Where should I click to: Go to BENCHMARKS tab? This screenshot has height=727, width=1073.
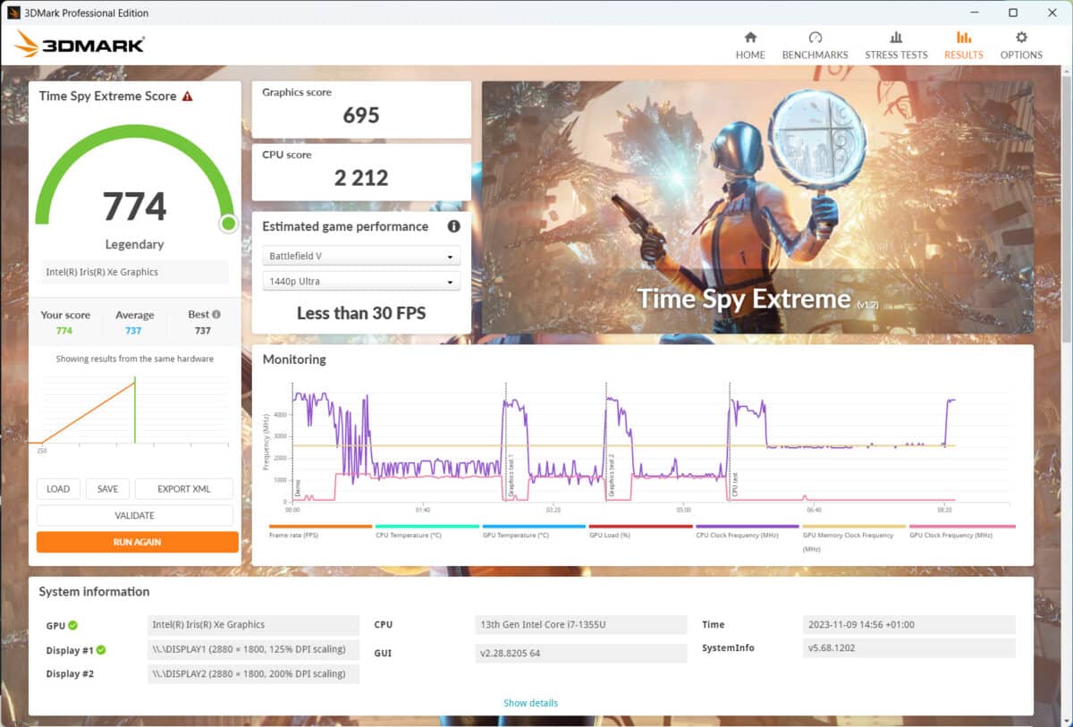[815, 46]
